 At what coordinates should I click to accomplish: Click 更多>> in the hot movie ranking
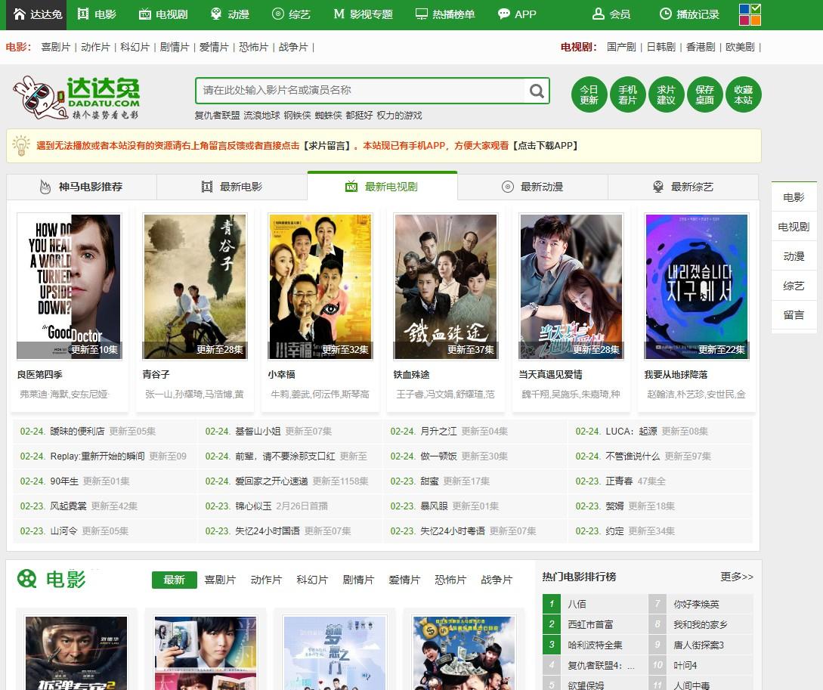tap(736, 577)
